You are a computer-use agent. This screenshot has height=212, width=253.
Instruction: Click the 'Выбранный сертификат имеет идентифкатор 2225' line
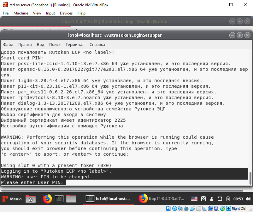pyautogui.click(x=63, y=120)
